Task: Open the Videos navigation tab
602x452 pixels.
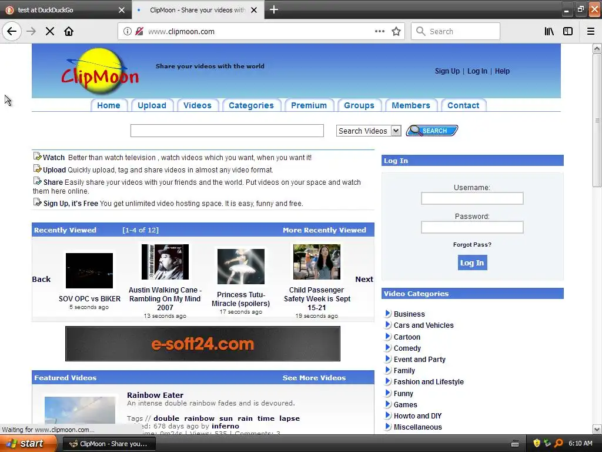Action: click(198, 105)
